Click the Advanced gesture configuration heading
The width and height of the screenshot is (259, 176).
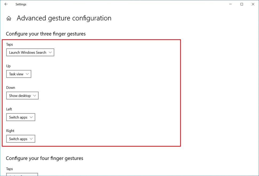tap(64, 18)
